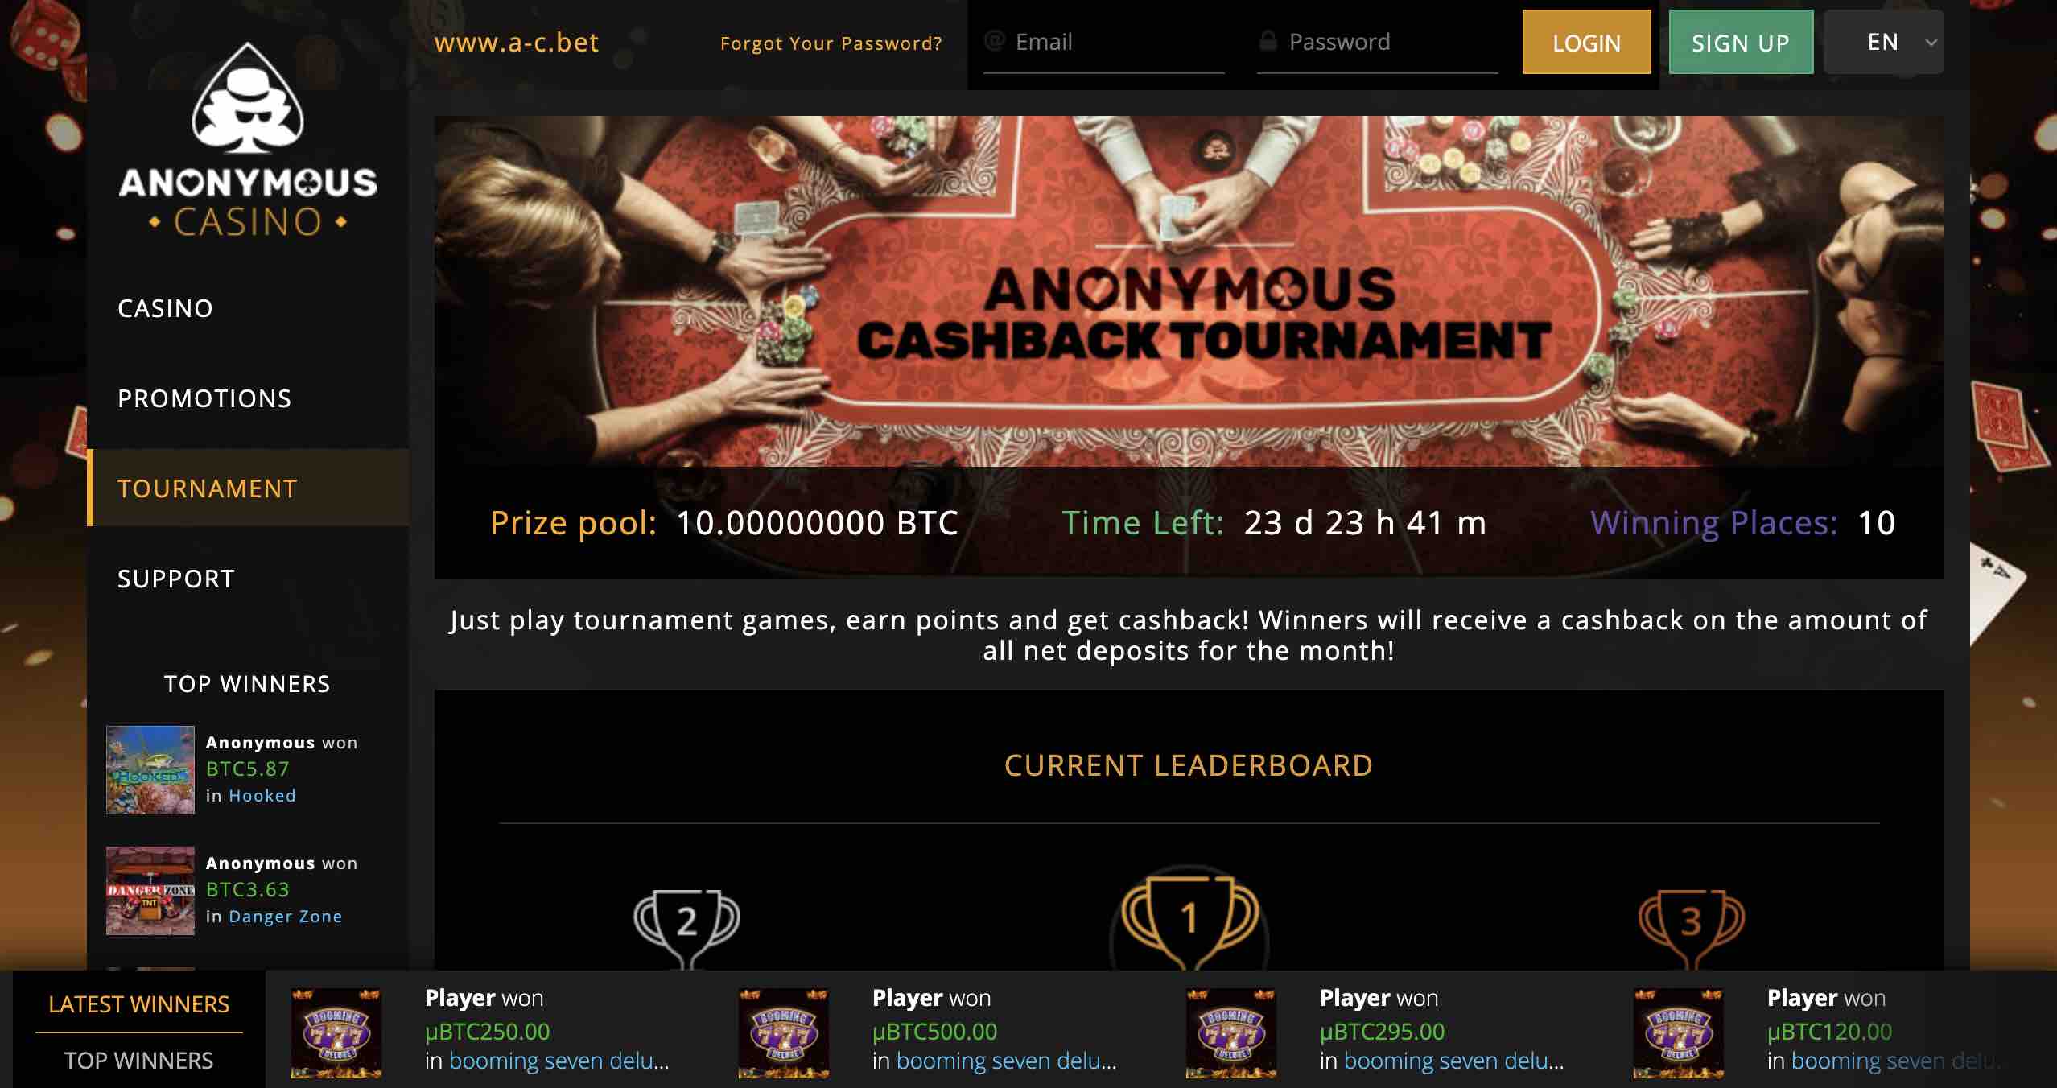Screen dimensions: 2057x1088
Task: Expand the EN language dropdown
Action: coord(1884,42)
